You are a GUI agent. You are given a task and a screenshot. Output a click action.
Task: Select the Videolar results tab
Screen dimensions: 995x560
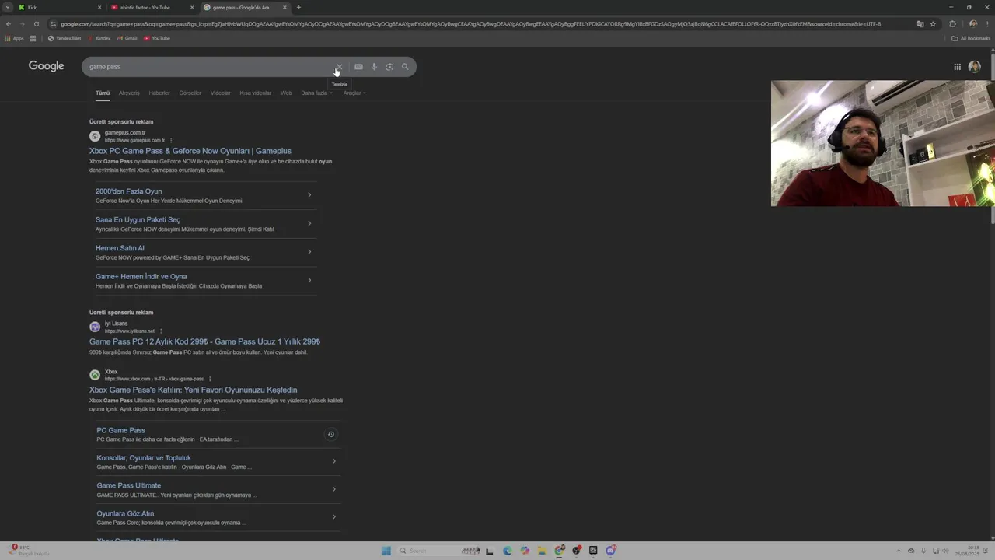coord(221,93)
